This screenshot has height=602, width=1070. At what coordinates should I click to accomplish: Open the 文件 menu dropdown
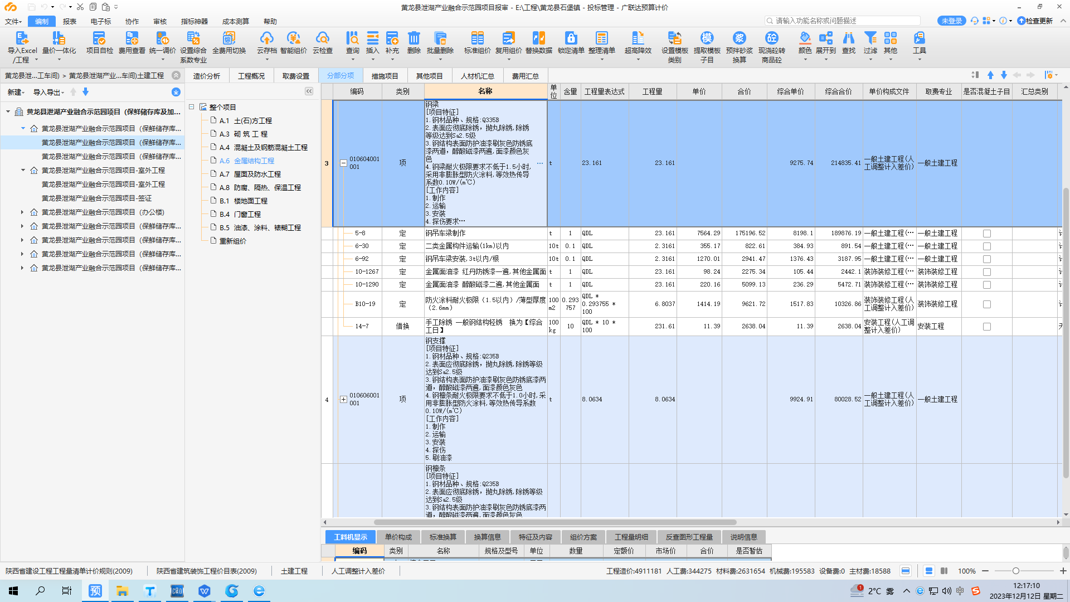(13, 21)
